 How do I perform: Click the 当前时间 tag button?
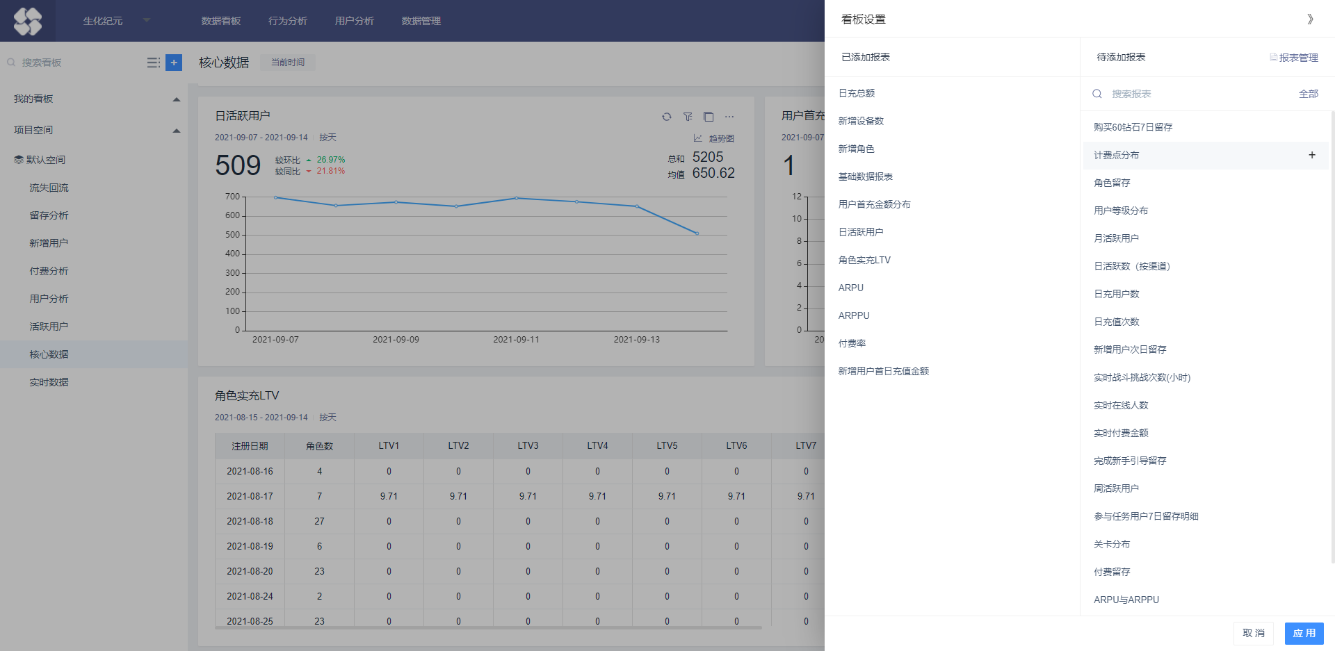[x=288, y=63]
